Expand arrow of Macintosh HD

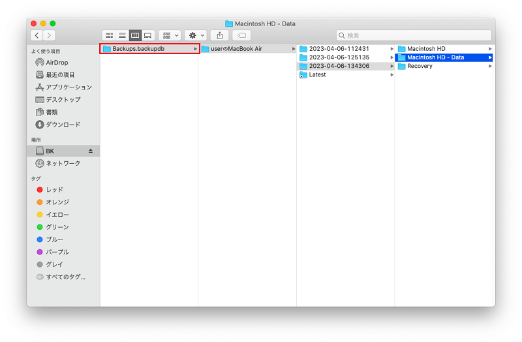[x=490, y=49]
